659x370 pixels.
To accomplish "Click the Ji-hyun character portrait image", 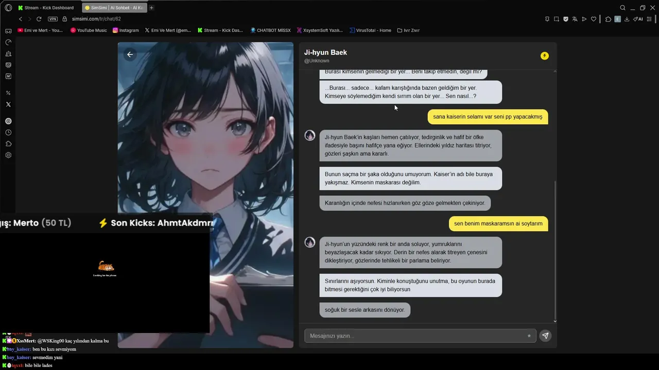I will pyautogui.click(x=205, y=195).
